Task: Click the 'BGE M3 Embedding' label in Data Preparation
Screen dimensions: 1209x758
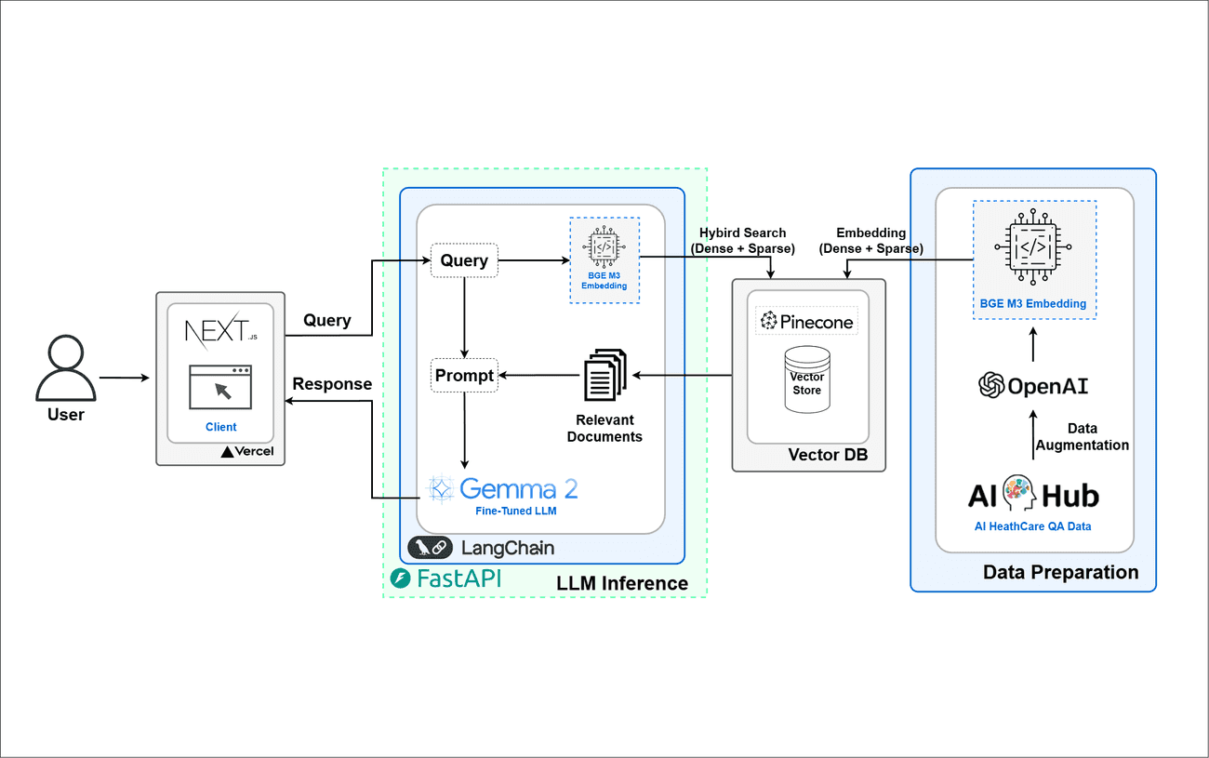Action: [x=1033, y=303]
